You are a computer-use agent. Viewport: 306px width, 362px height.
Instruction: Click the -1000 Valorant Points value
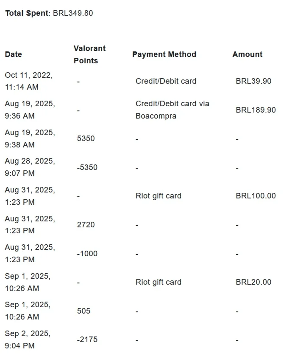click(87, 254)
